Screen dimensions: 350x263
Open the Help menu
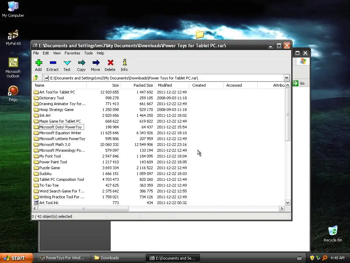pyautogui.click(x=100, y=53)
